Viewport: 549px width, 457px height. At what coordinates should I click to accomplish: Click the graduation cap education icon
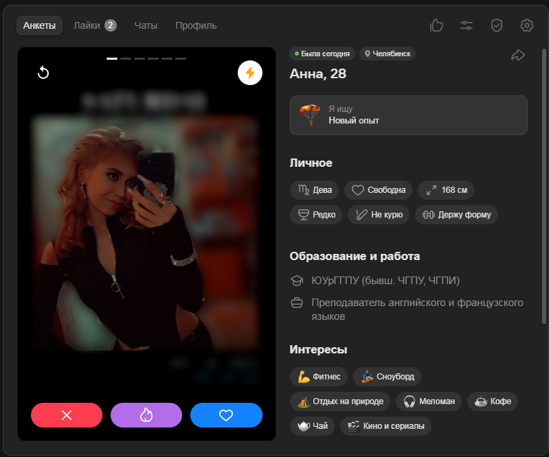pos(297,281)
